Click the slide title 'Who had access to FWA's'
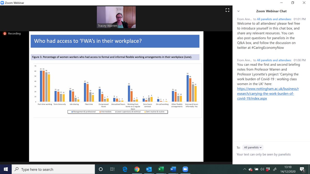 88,41
